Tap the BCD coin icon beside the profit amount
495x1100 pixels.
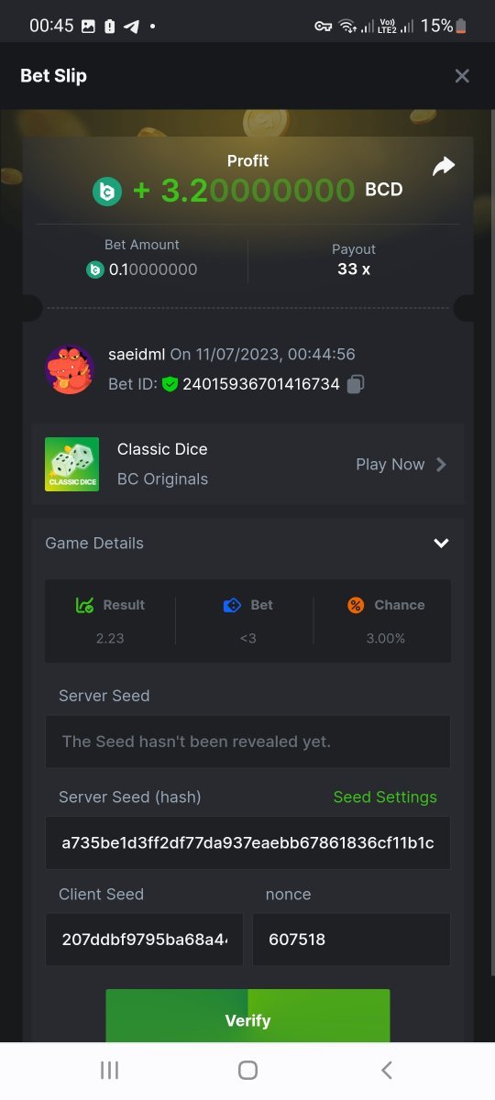[107, 191]
